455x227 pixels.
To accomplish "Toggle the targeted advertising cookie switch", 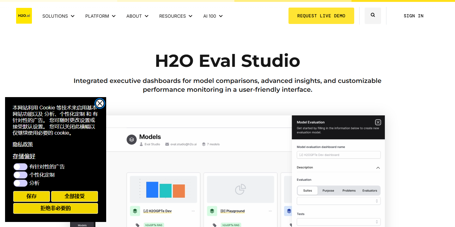I will 21,167.
